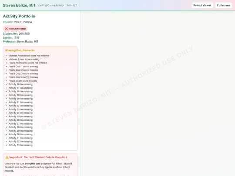The width and height of the screenshot is (235, 176).
Task: Click 'Finals Quiz 4 score missing'
Action: click(x=23, y=77)
